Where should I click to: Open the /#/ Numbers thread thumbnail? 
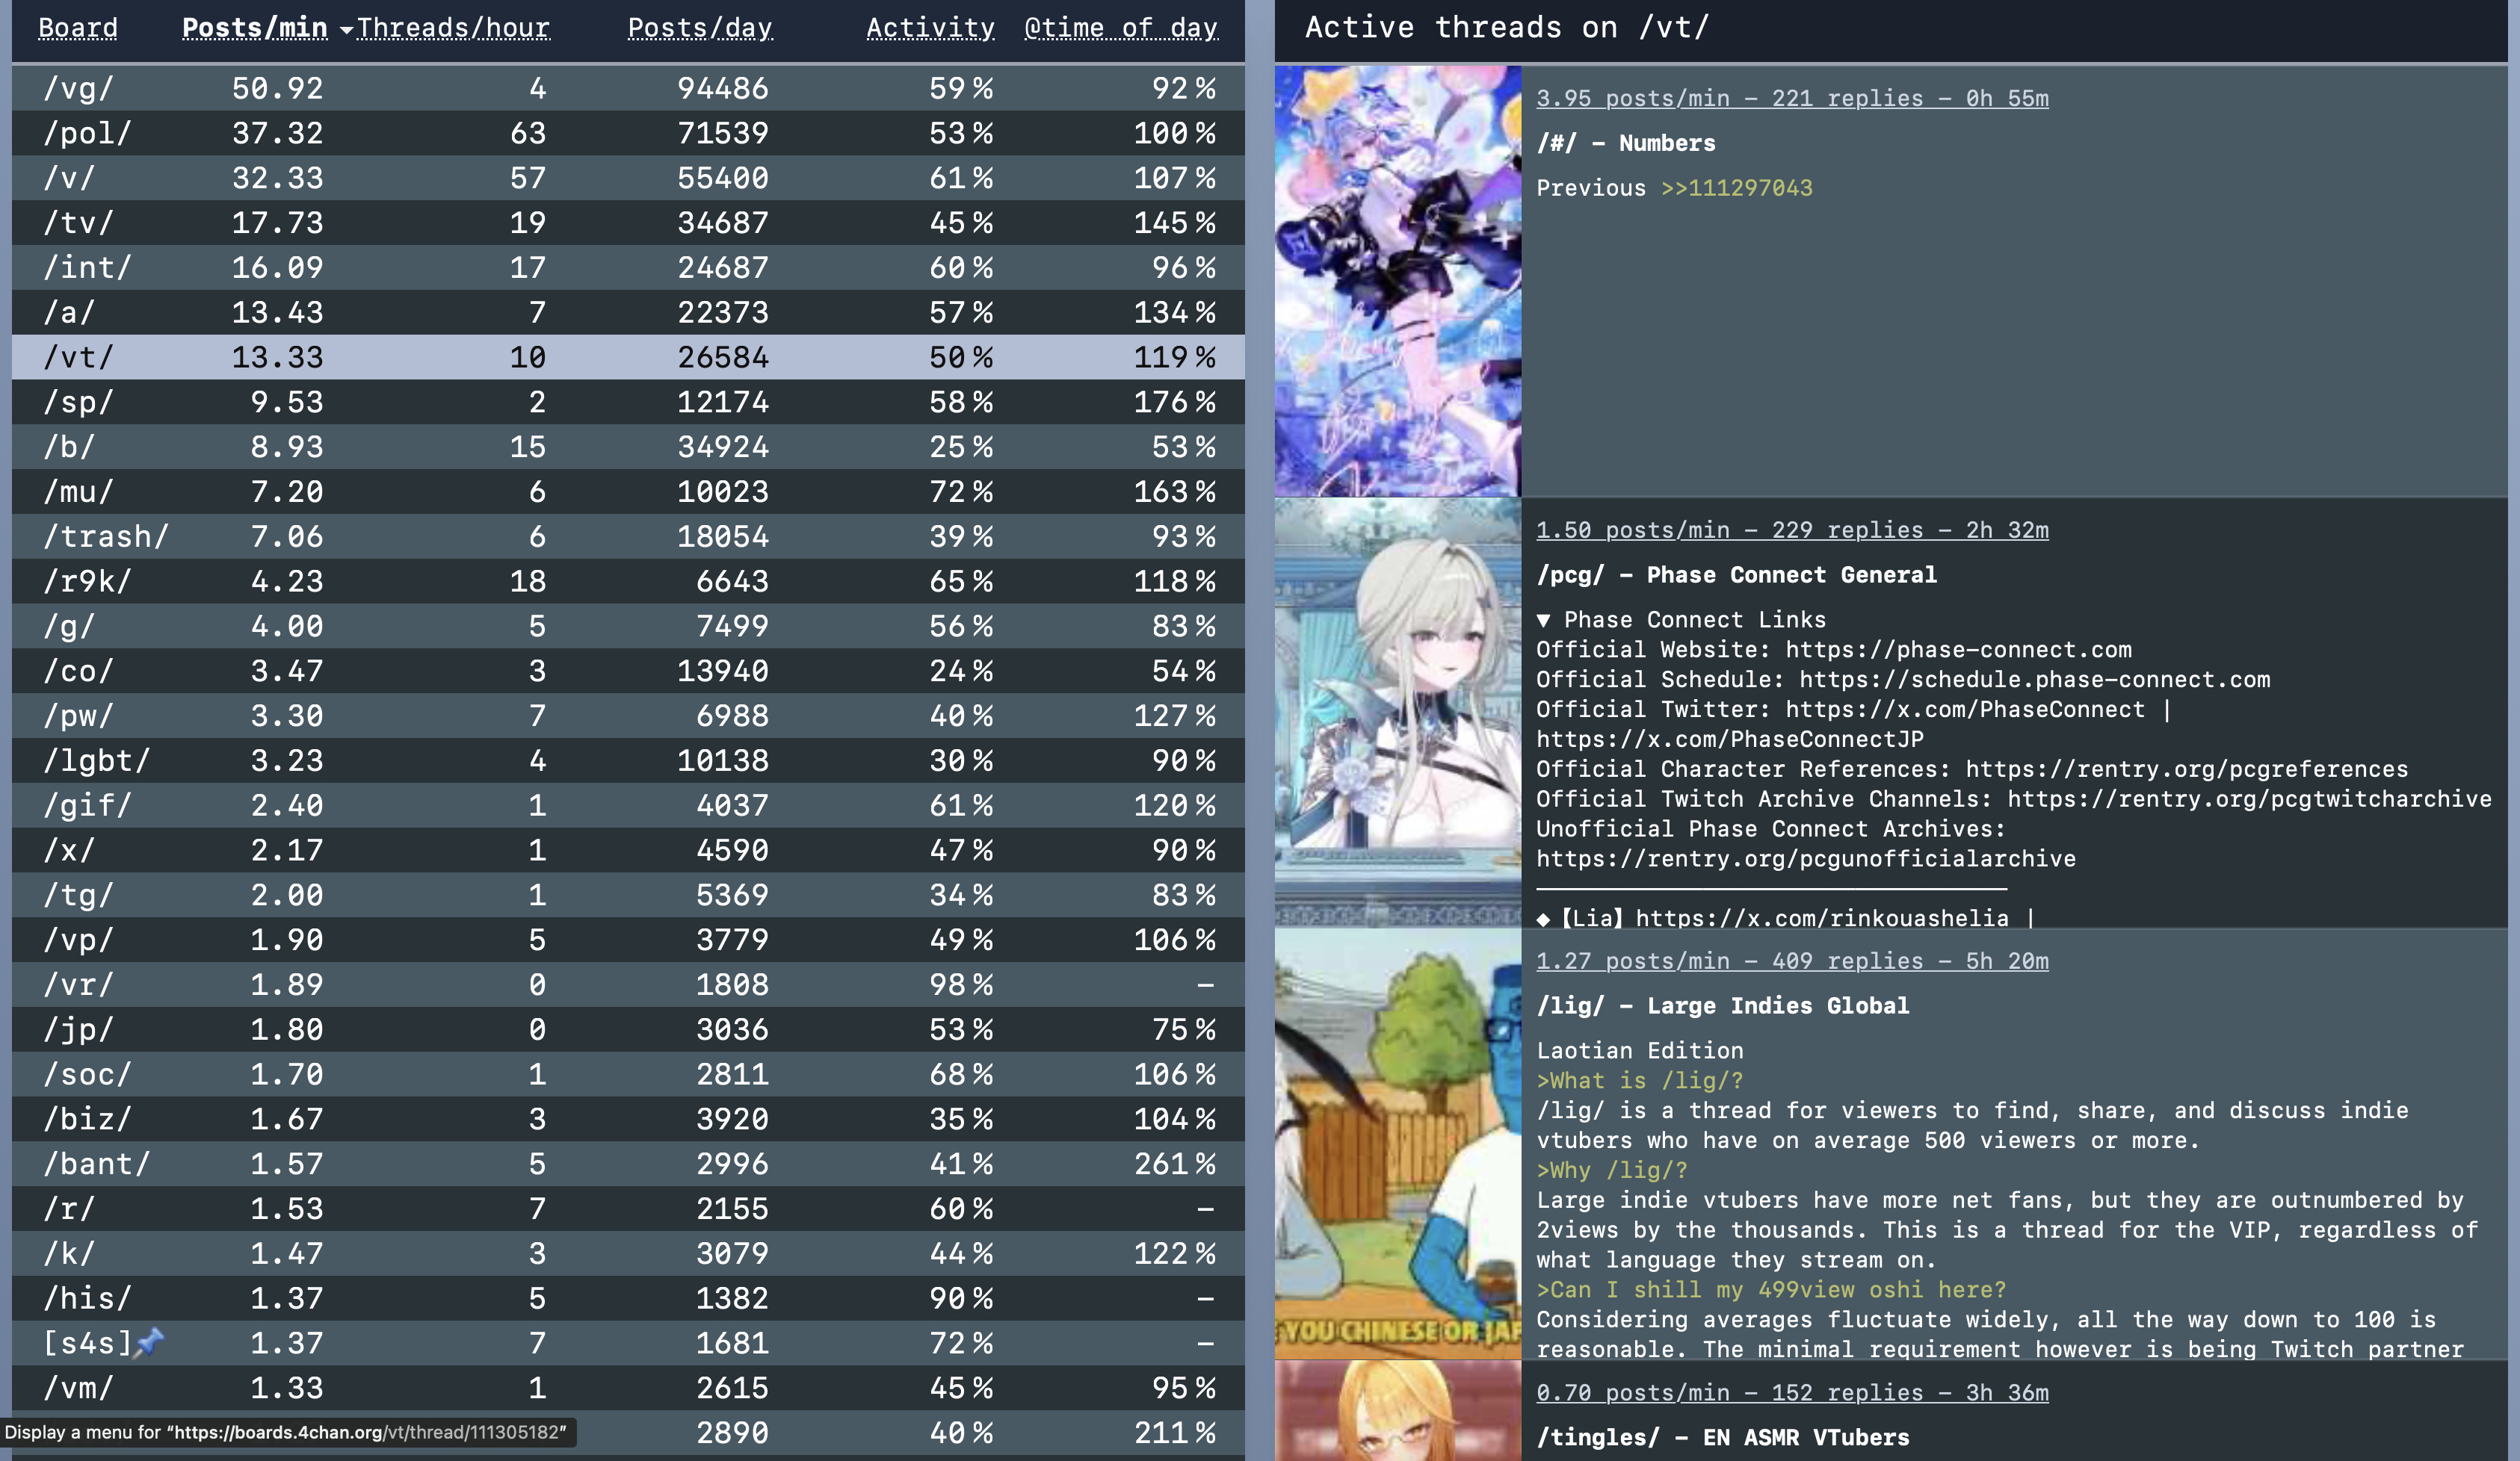1397,281
